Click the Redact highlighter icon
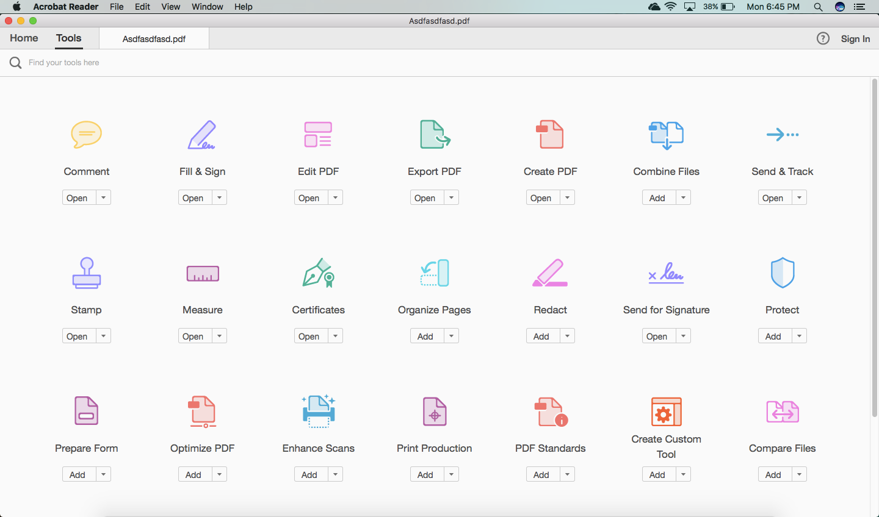This screenshot has width=879, height=517. tap(550, 273)
